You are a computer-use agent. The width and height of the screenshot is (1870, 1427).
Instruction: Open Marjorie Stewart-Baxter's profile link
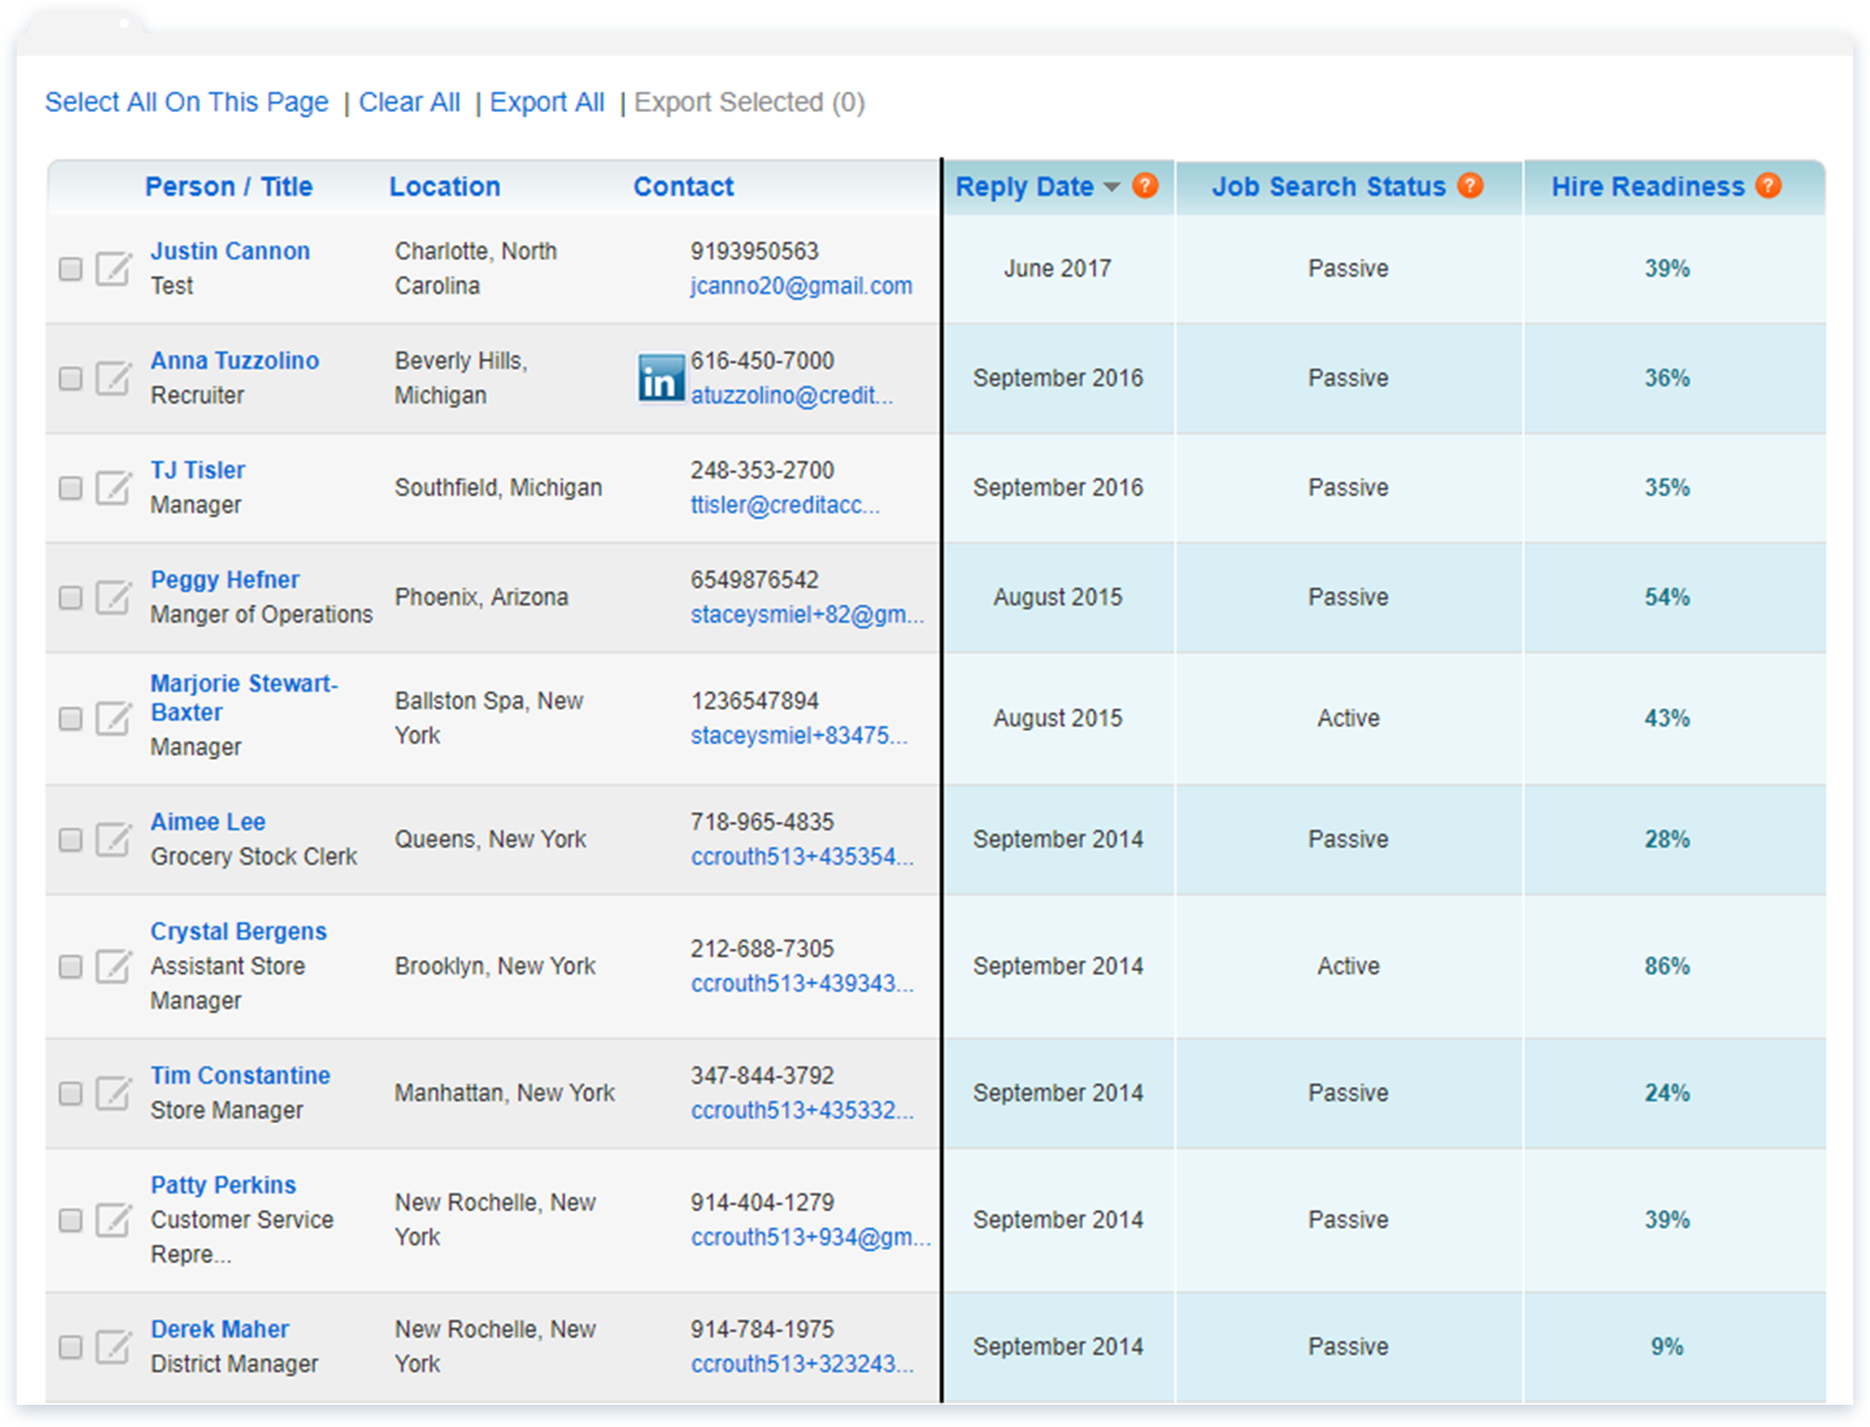coord(245,698)
